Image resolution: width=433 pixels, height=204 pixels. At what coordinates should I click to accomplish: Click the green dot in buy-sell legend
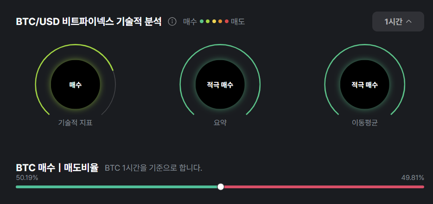pyautogui.click(x=202, y=21)
